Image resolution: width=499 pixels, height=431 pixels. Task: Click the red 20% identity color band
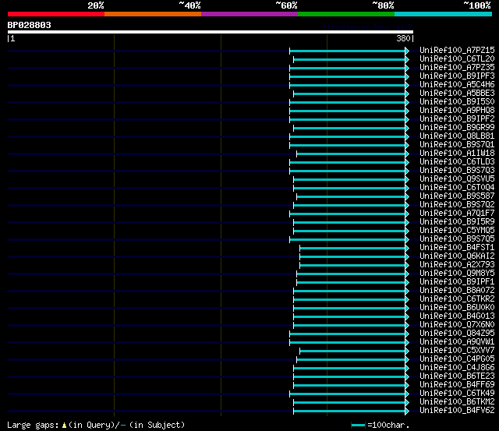coord(56,14)
